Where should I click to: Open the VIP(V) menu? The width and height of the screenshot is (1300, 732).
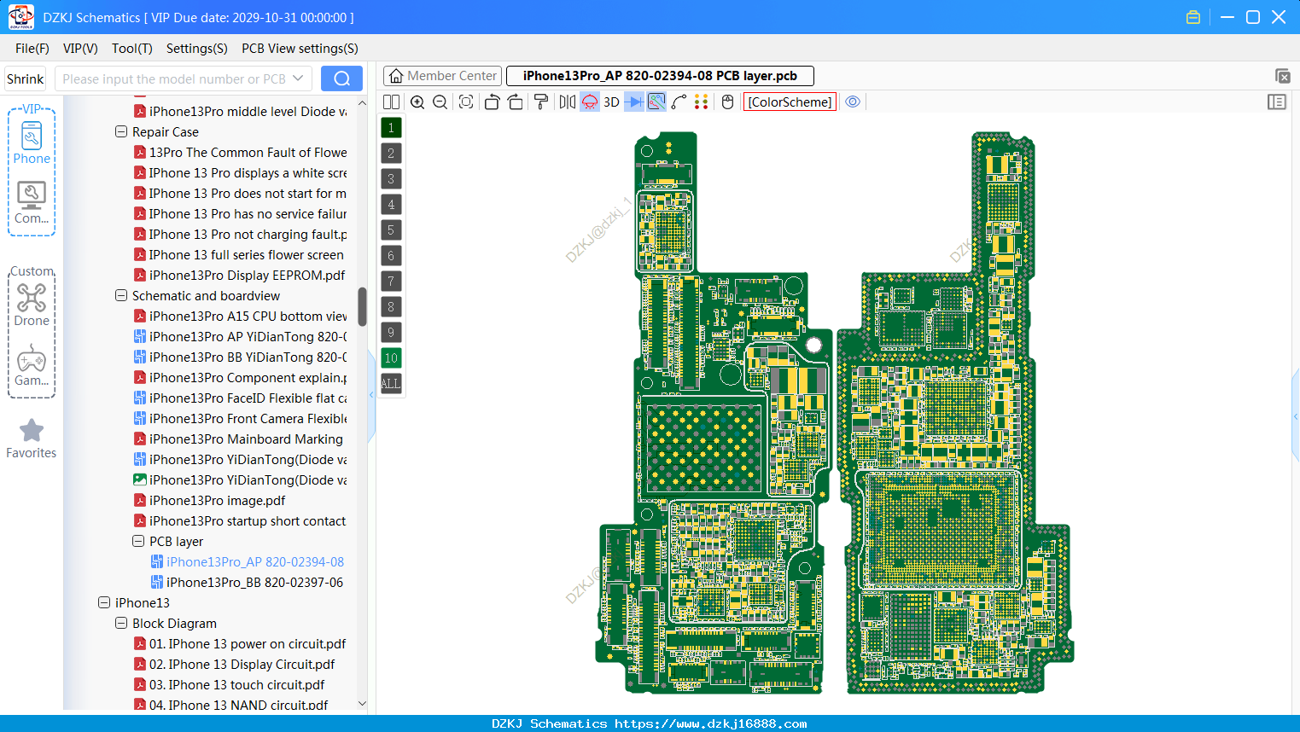pyautogui.click(x=80, y=49)
